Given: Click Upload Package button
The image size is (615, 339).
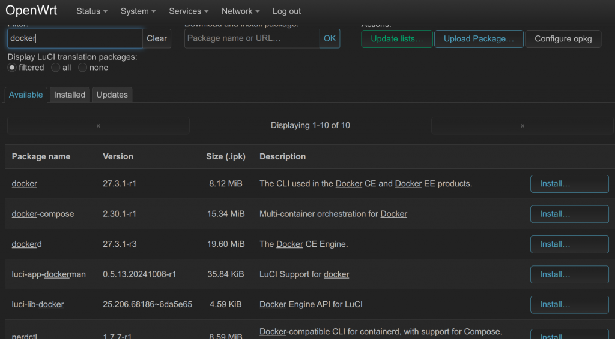Looking at the screenshot, I should point(479,39).
